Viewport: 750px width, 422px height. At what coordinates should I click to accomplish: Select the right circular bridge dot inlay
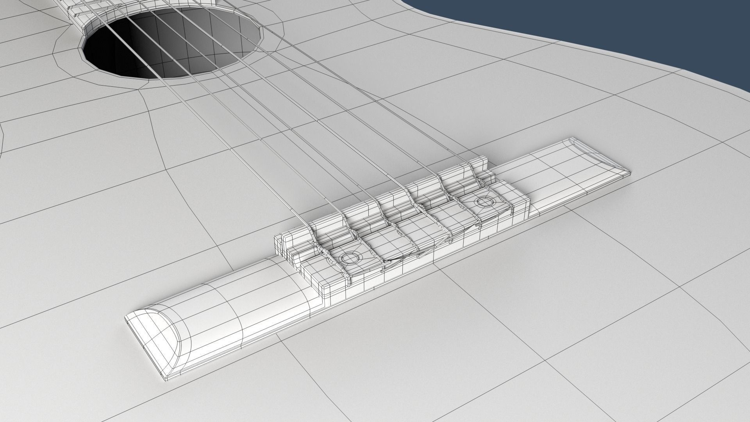pyautogui.click(x=484, y=202)
